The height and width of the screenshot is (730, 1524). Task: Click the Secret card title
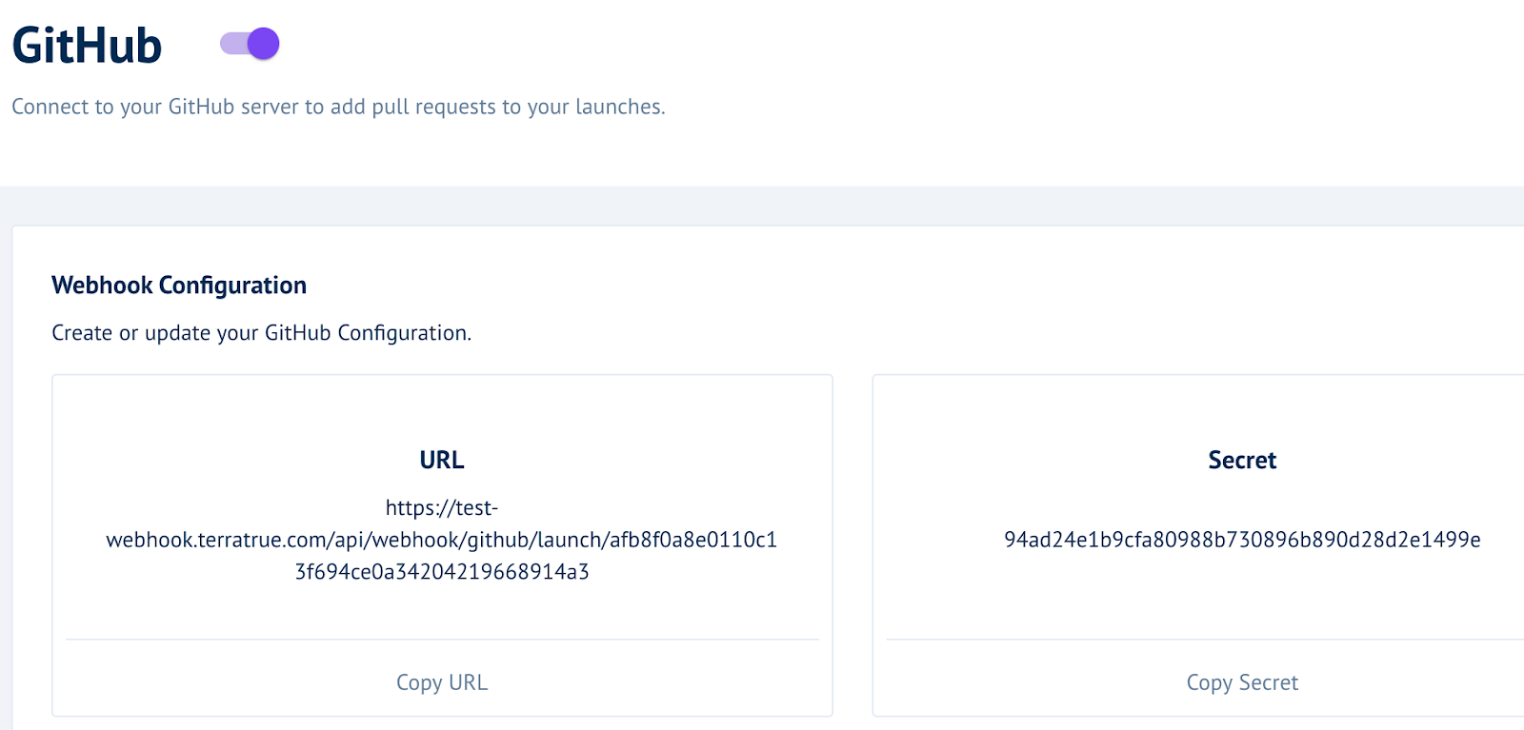pos(1242,460)
